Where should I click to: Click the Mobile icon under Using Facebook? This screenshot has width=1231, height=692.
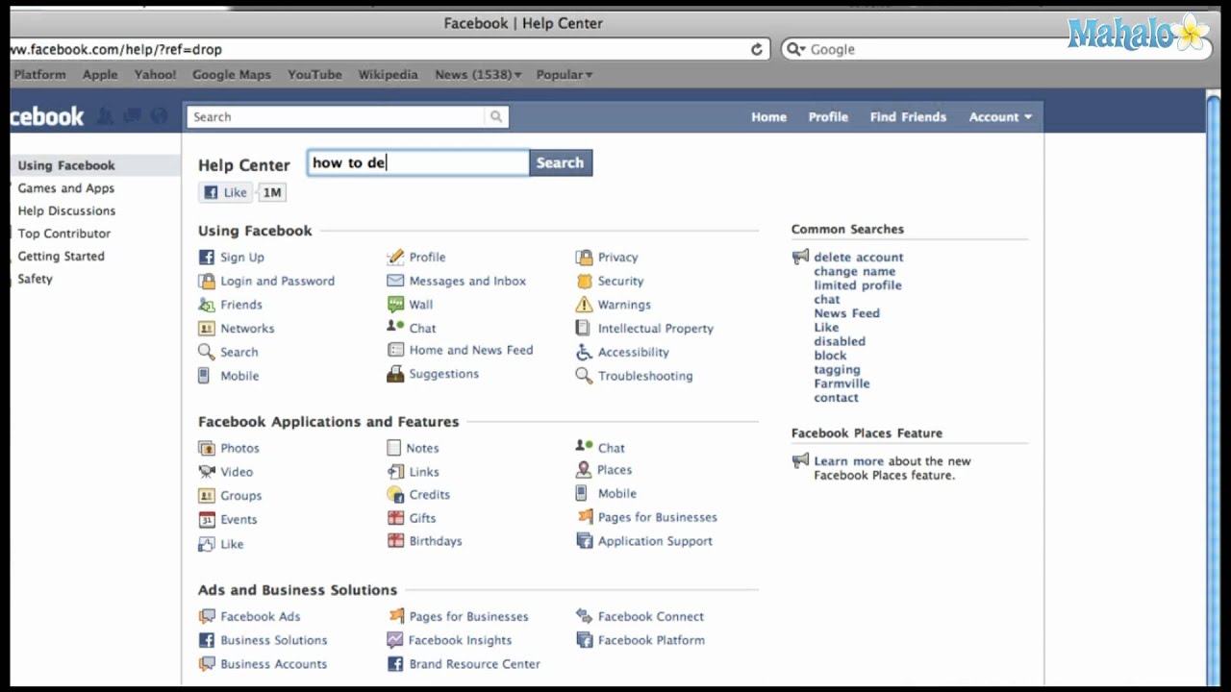click(204, 376)
